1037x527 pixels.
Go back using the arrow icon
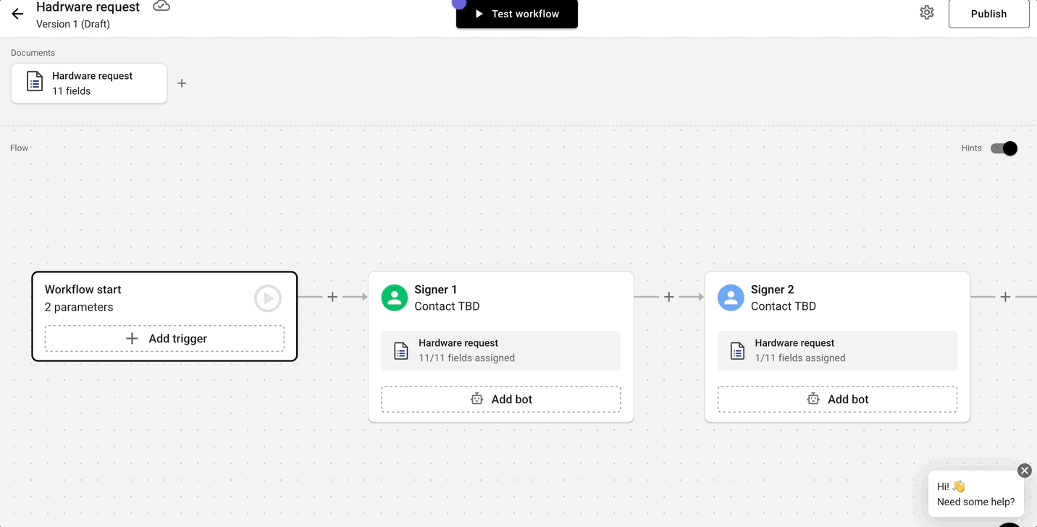17,14
